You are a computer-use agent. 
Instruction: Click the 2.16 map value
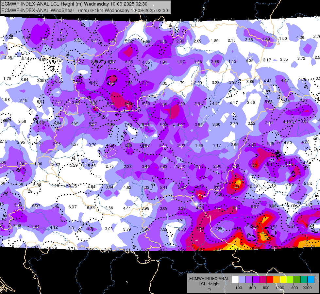[x=232, y=41]
